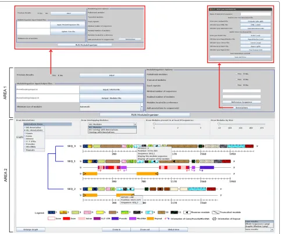The width and height of the screenshot is (281, 234).
Task: Click the modules in at least M sequences slider
Action: pyautogui.click(x=177, y=124)
